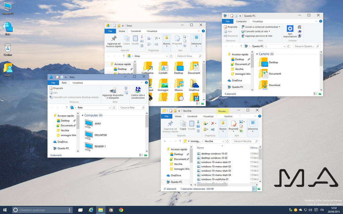Click the Apri impostazioni gear icon

[290, 31]
